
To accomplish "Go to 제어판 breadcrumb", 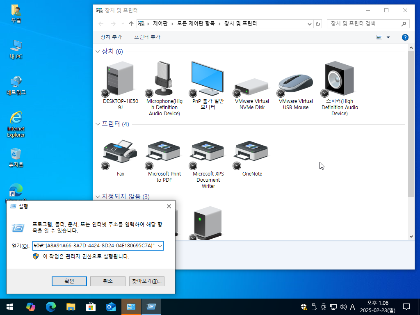I will pyautogui.click(x=160, y=23).
